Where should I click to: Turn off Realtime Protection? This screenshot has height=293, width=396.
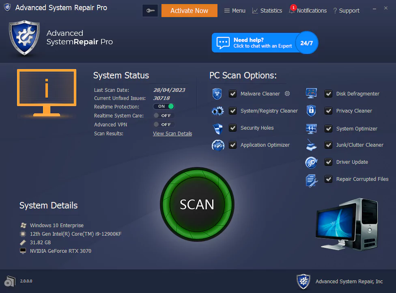click(164, 106)
